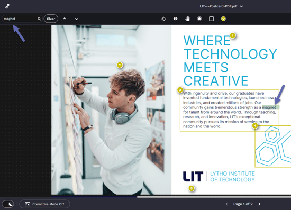This screenshot has height=210, width=291.
Task: Select the square box annotation tool
Action: point(212,19)
